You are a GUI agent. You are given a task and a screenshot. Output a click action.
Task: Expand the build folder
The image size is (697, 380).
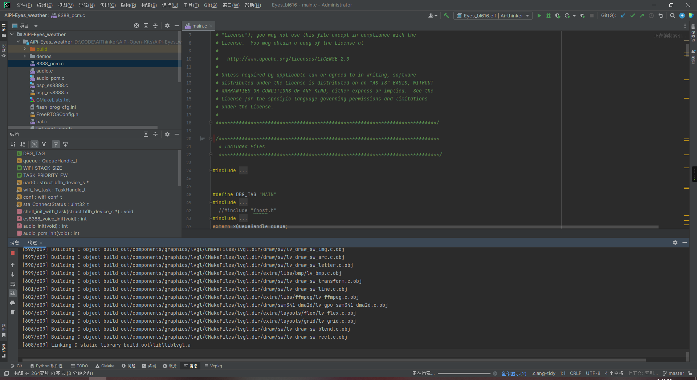pos(25,49)
